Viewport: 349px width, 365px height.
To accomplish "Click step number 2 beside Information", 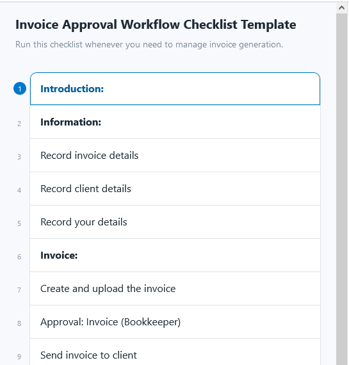I will 19,124.
